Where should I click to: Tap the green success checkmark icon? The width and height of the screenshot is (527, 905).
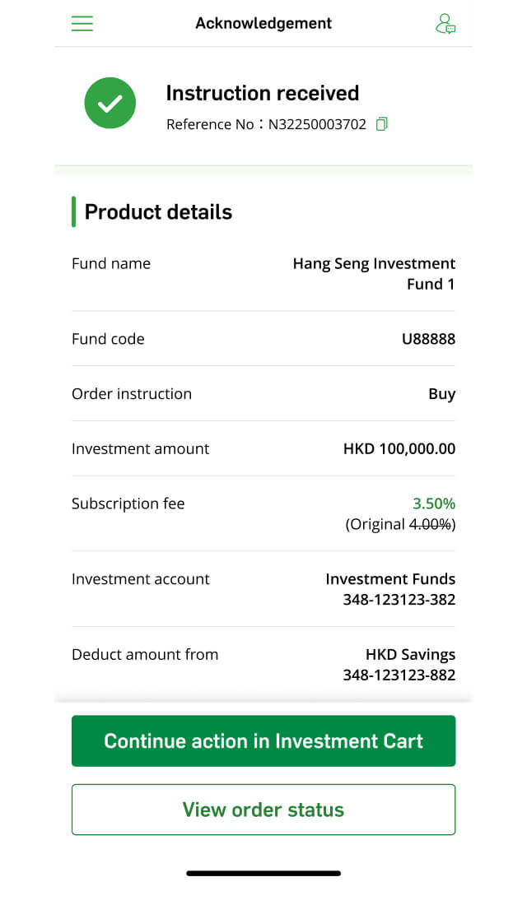click(110, 103)
